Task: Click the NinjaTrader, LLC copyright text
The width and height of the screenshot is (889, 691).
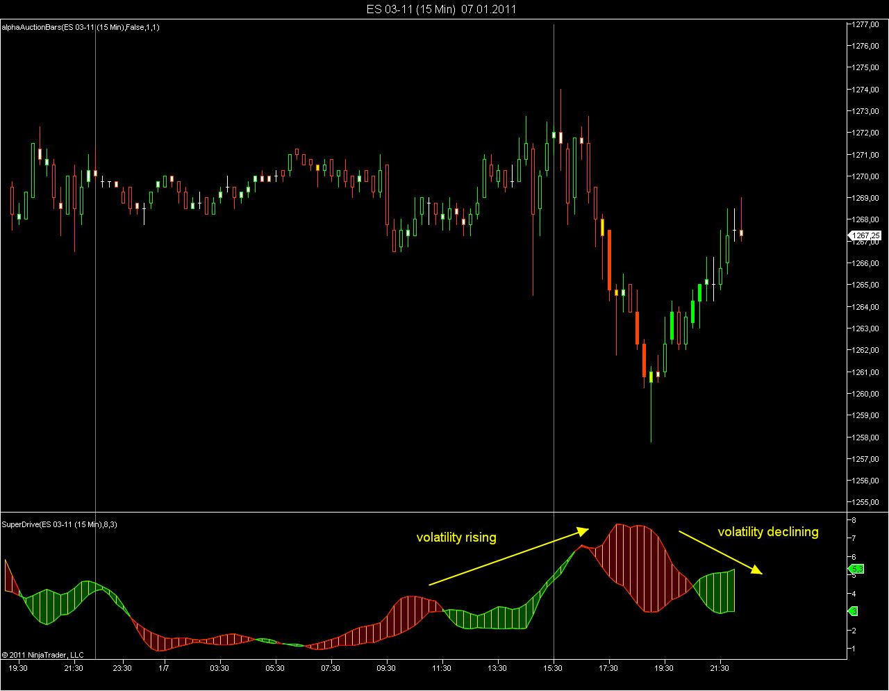Action: 43,655
